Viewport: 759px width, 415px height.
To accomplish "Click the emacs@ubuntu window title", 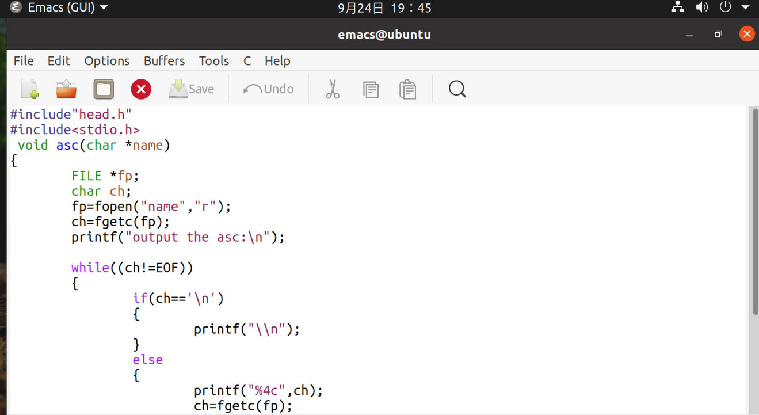I will click(384, 35).
